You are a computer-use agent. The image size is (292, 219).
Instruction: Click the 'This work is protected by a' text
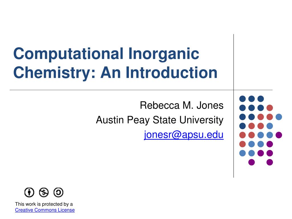click(44, 204)
